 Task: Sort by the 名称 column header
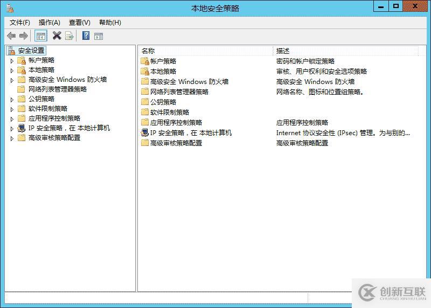pos(205,51)
